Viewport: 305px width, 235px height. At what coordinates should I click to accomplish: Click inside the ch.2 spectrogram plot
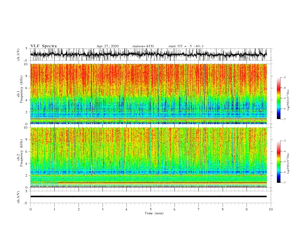coord(148,157)
